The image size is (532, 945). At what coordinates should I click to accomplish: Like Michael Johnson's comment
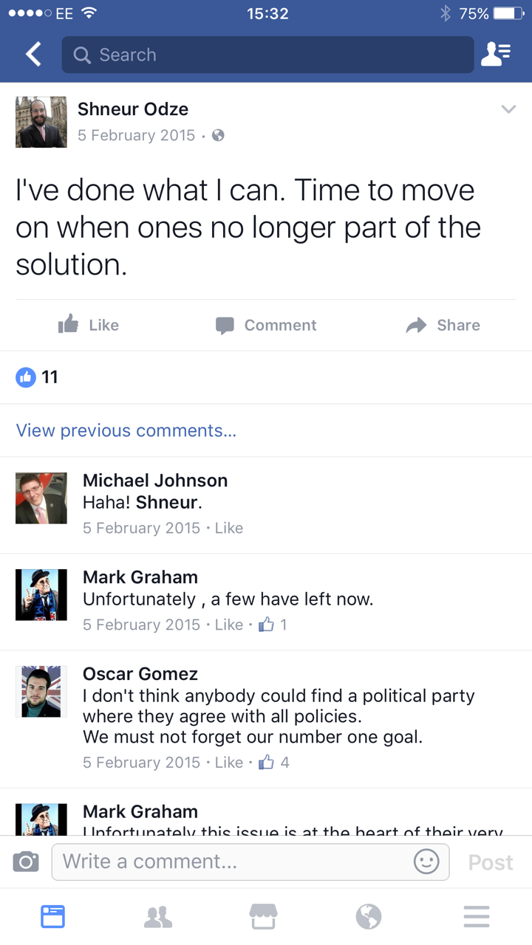[229, 528]
